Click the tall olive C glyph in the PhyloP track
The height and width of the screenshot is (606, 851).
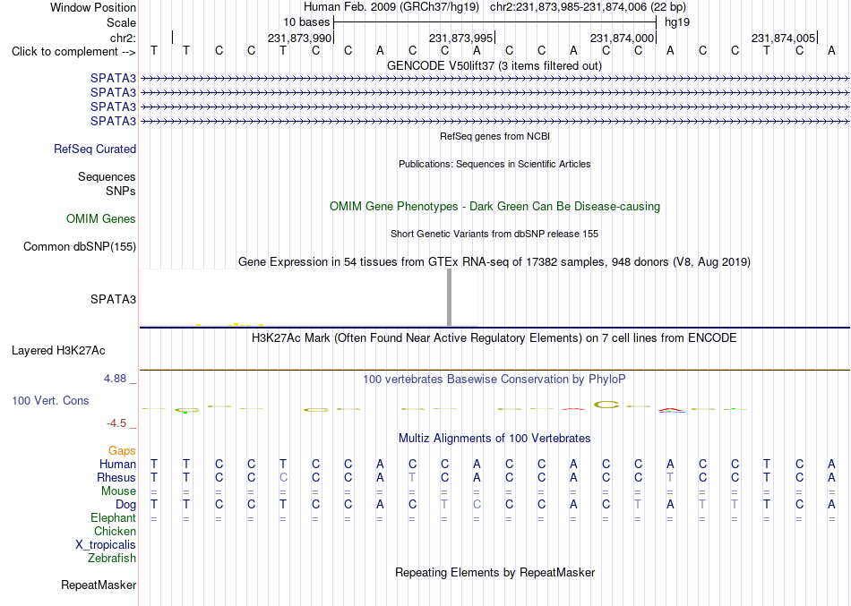click(606, 405)
